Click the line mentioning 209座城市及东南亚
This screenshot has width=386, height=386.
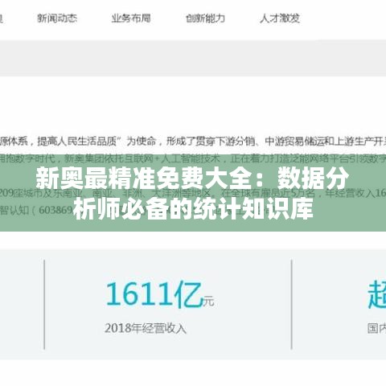tap(193, 193)
